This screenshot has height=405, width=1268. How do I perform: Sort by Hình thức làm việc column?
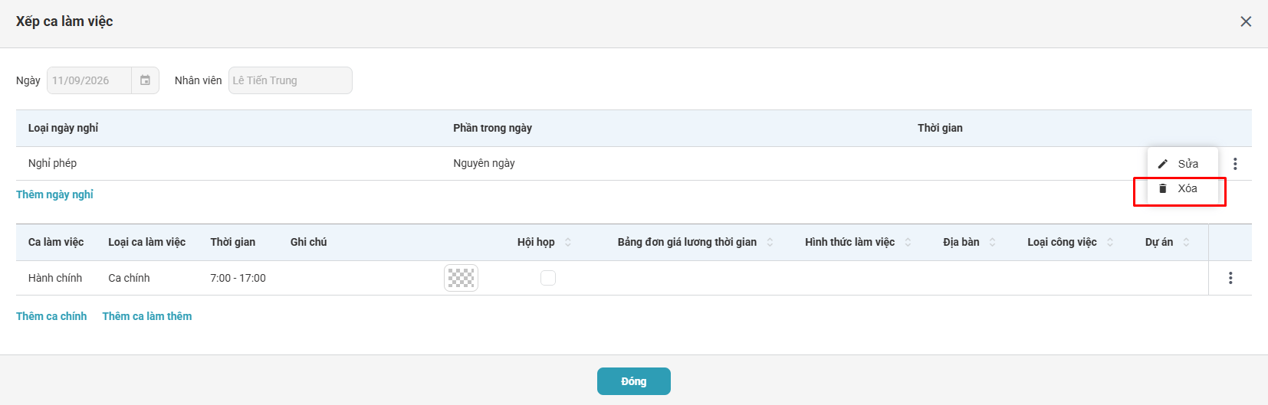click(x=908, y=242)
